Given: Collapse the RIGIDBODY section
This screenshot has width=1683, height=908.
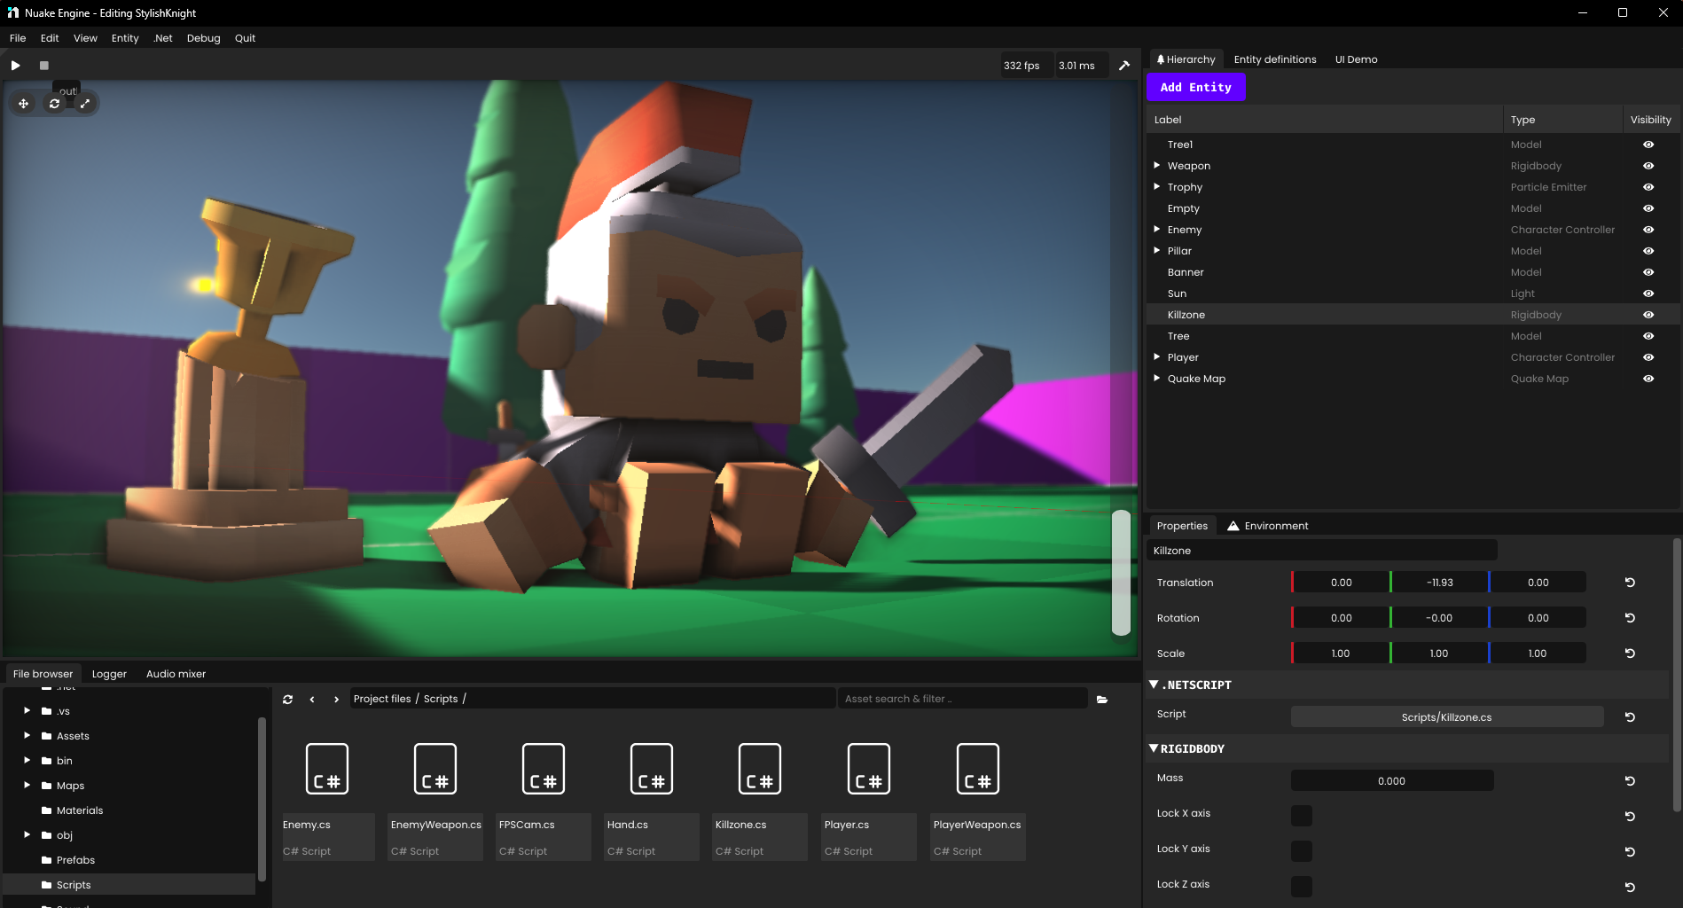Looking at the screenshot, I should 1154,748.
